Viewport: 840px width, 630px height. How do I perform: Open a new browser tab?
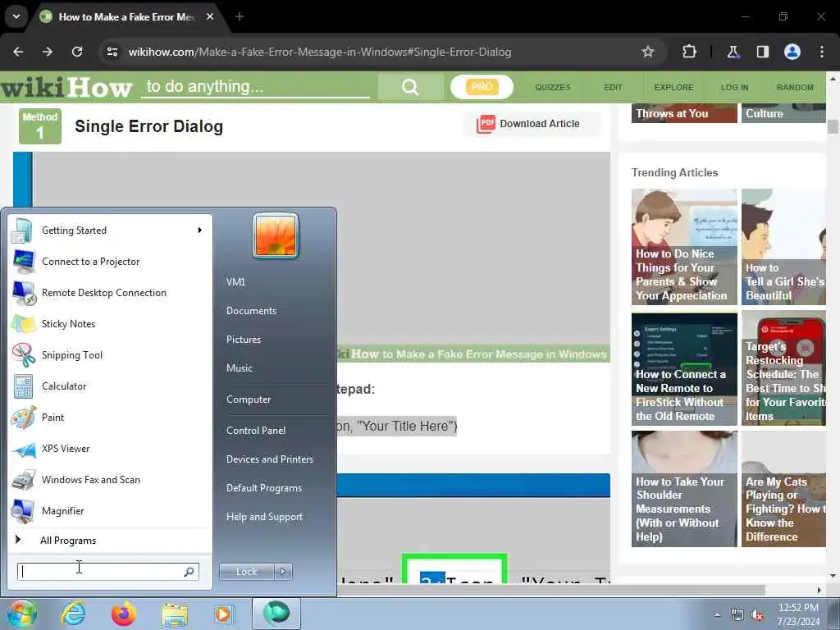(x=240, y=16)
